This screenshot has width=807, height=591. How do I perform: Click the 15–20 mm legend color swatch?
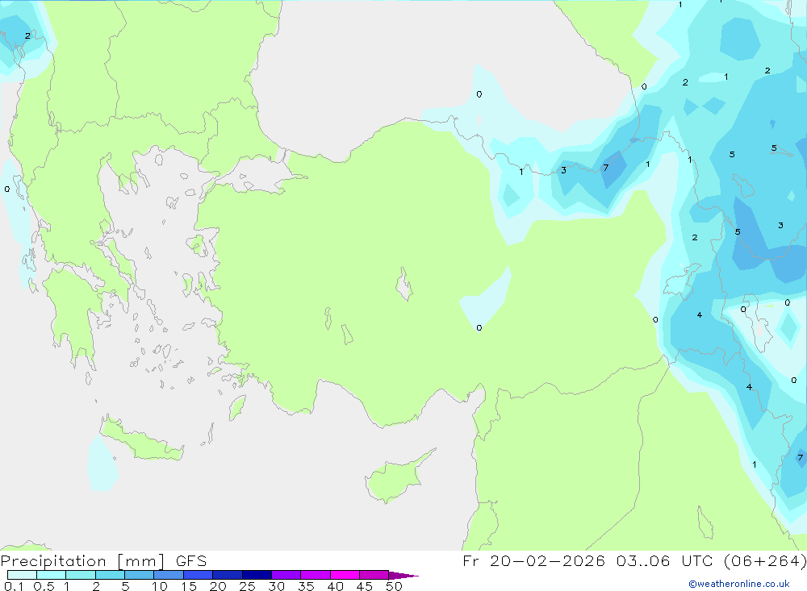[x=198, y=575]
